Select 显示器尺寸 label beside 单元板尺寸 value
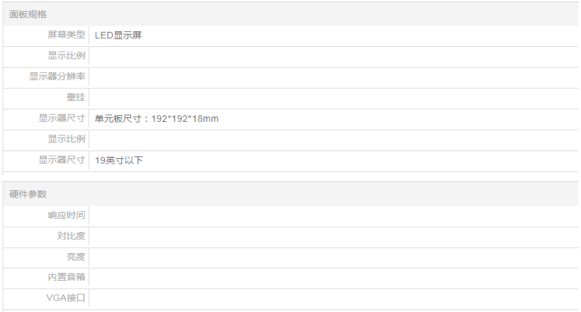Viewport: 581px width, 312px height. point(61,119)
